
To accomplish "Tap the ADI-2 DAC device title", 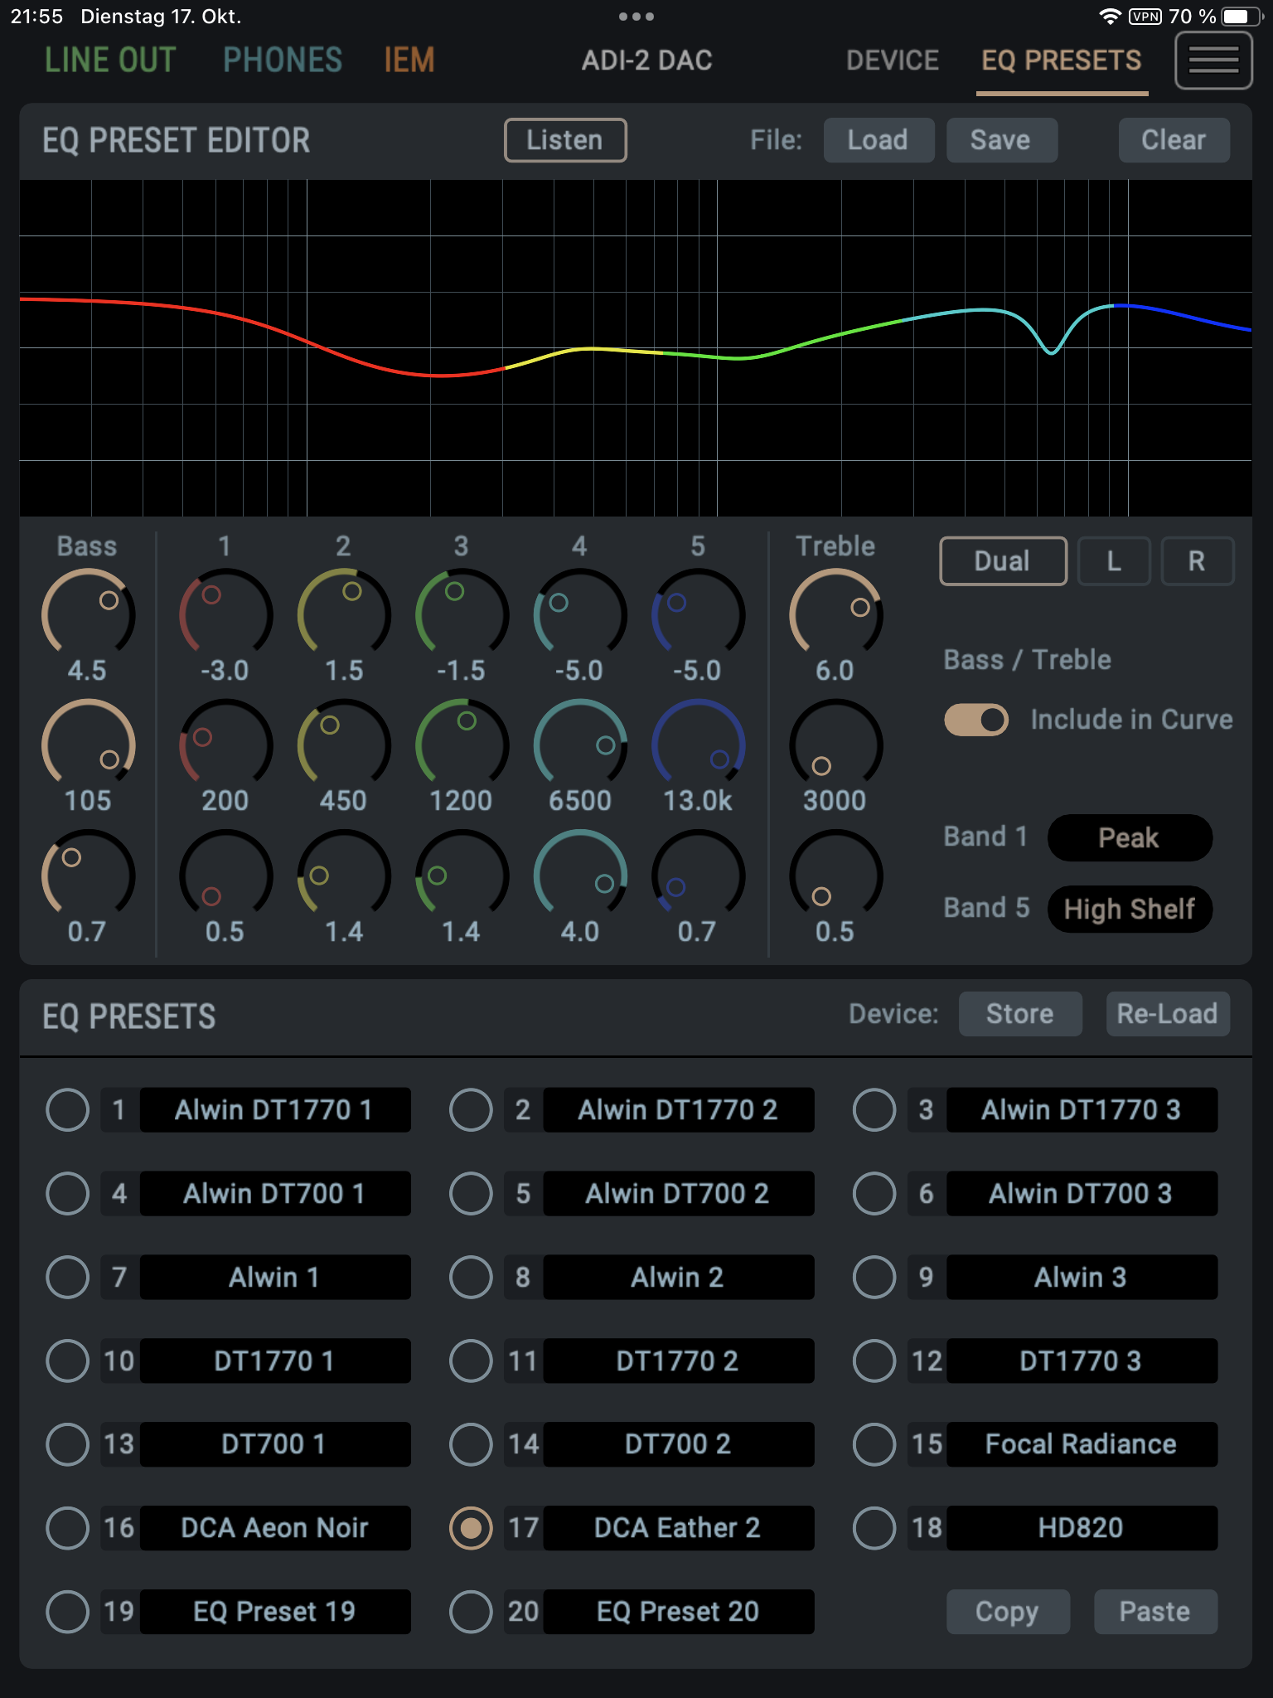I will click(647, 61).
